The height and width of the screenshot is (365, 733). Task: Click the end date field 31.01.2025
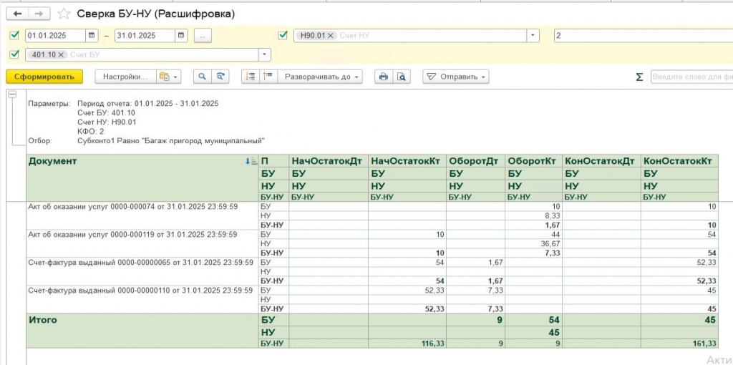pyautogui.click(x=145, y=36)
